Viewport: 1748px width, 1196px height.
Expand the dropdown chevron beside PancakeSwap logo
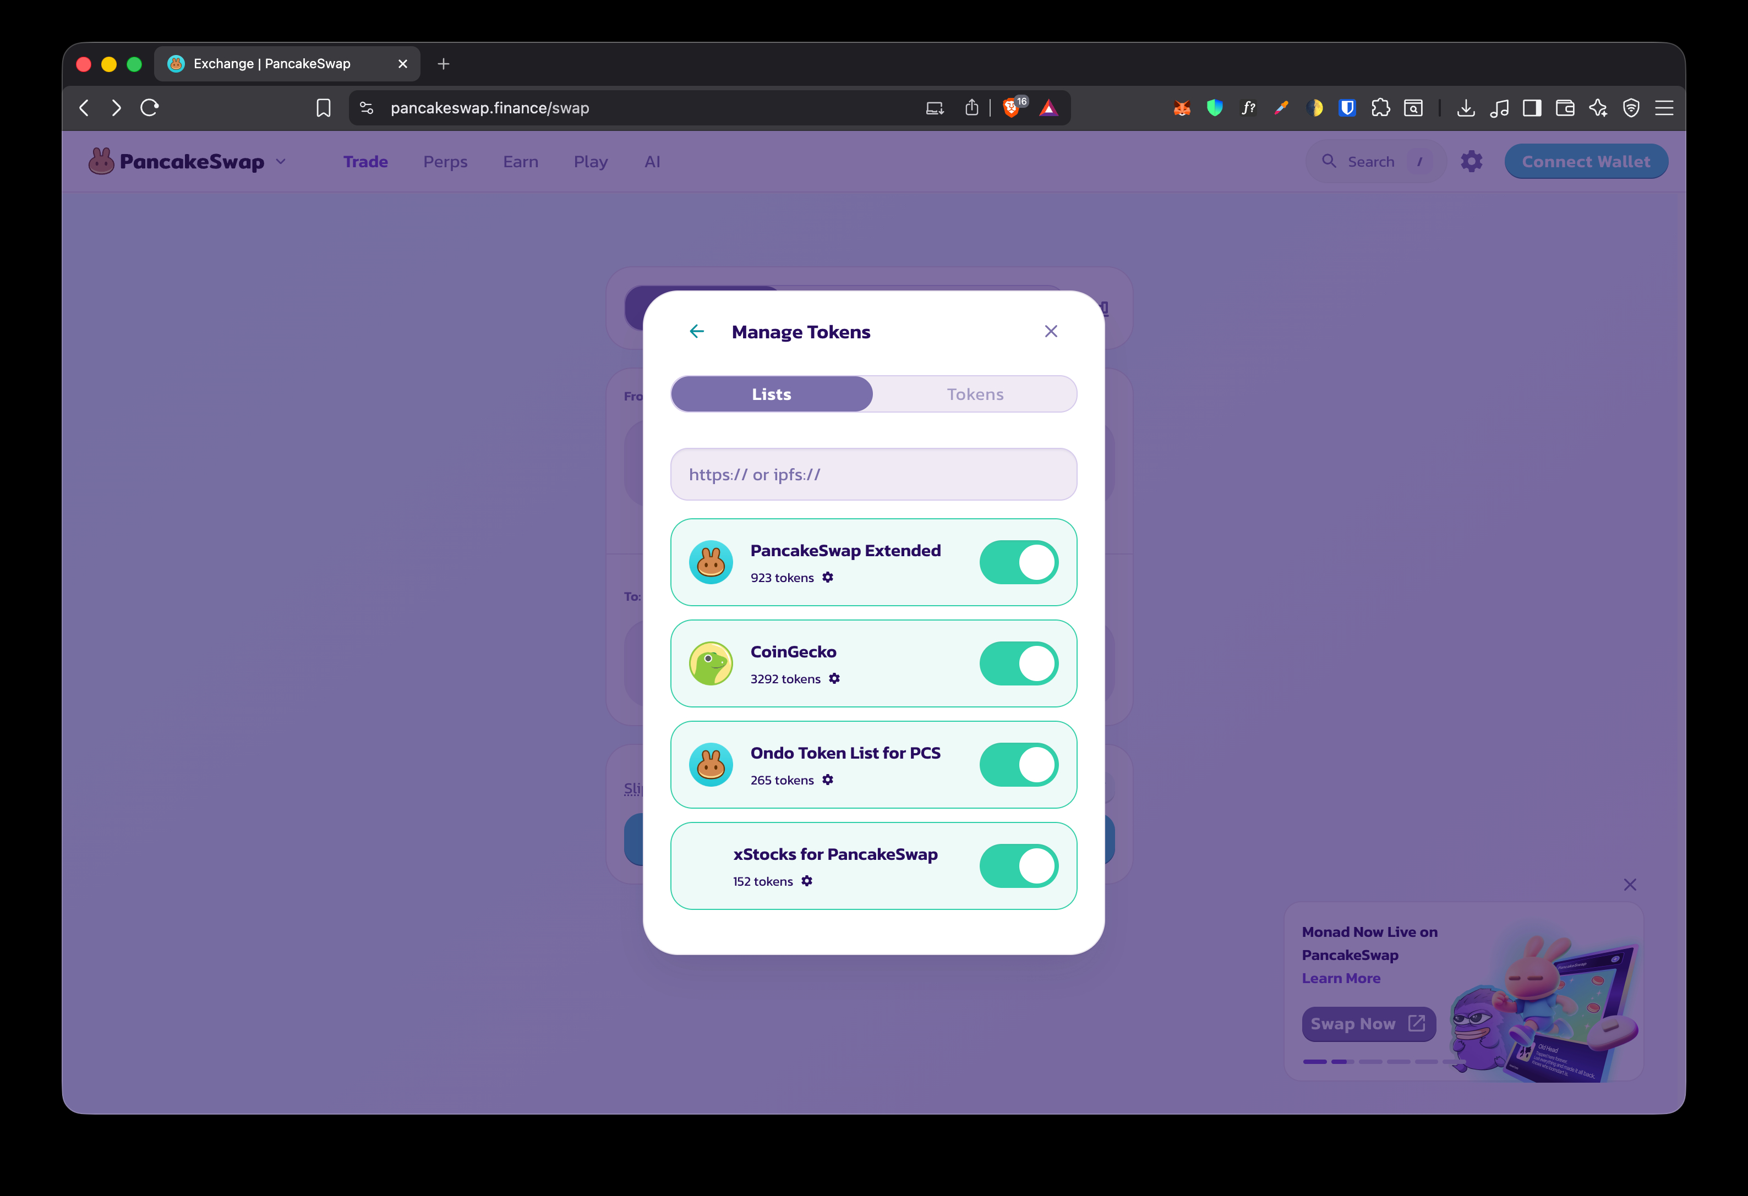(x=281, y=162)
